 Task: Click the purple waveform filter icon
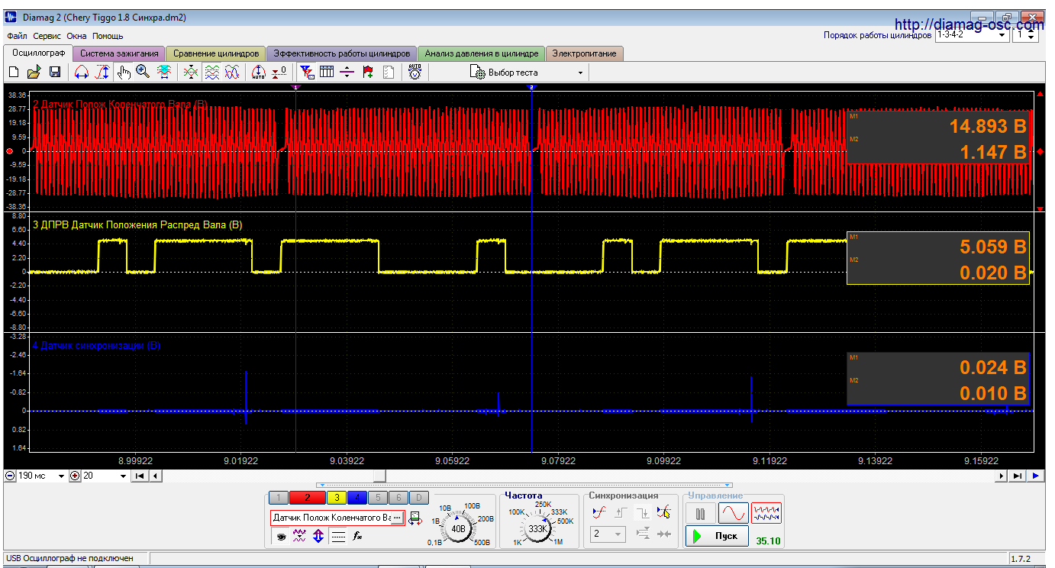[299, 537]
